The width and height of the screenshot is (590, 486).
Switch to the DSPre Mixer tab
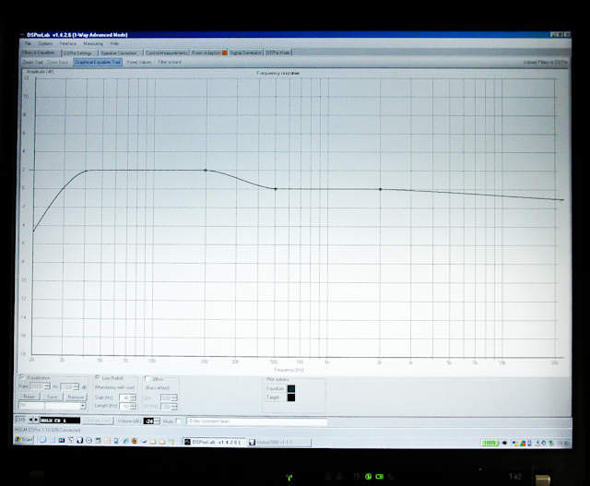click(x=278, y=53)
